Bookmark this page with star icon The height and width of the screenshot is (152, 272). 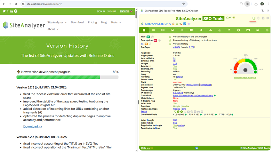[x=184, y=4]
